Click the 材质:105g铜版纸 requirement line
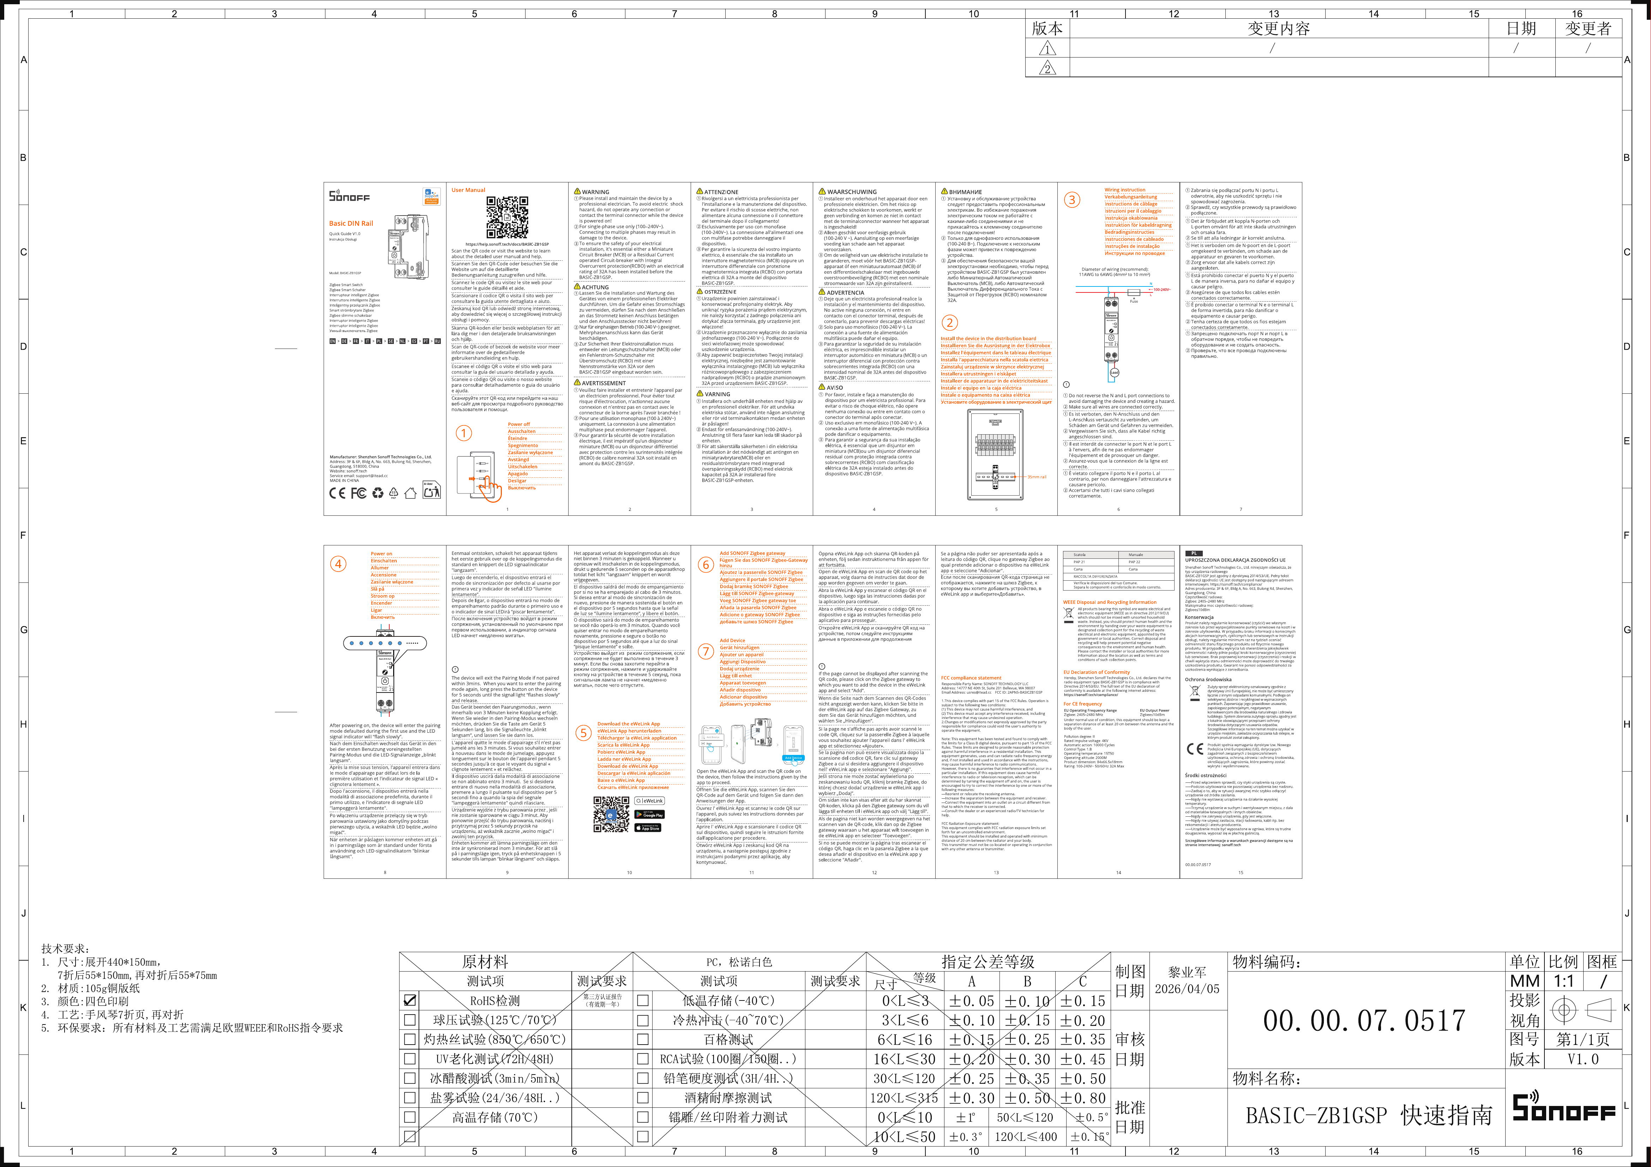The width and height of the screenshot is (1651, 1167). tap(91, 988)
